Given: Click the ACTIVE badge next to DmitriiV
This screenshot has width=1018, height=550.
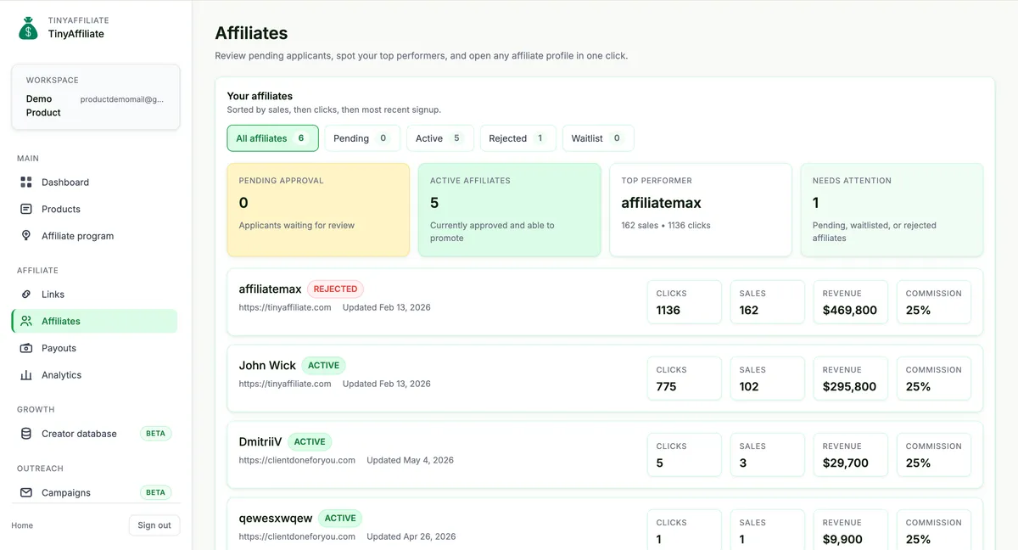Looking at the screenshot, I should [x=310, y=442].
